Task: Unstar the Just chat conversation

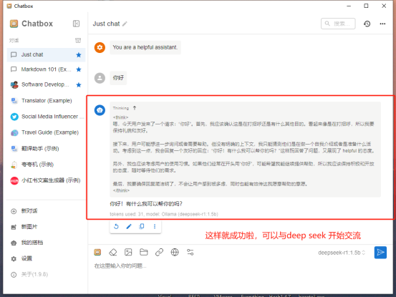Action: (79, 55)
